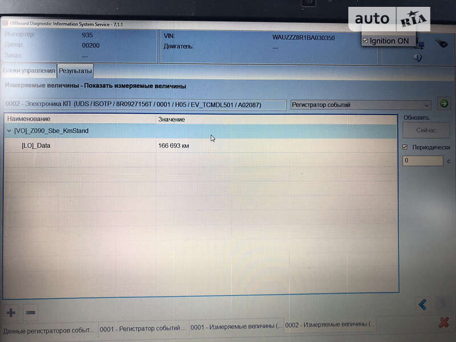
Task: Click the Данные регистраторов событий tab
Action: tap(48, 330)
